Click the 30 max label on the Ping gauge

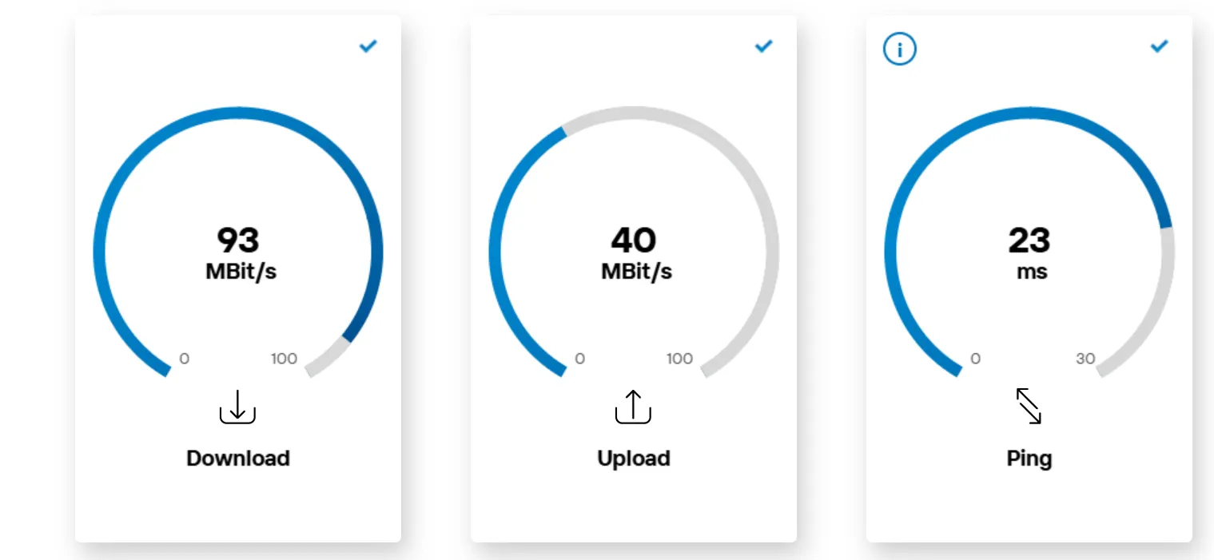tap(1085, 359)
